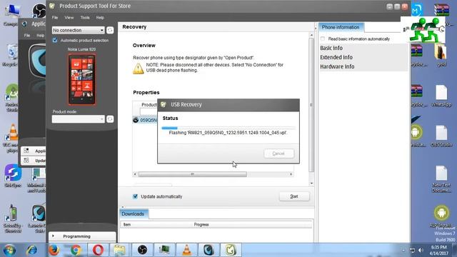Image resolution: width=457 pixels, height=257 pixels.
Task: Click Product Support Tool taskbar icon
Action: (231, 251)
